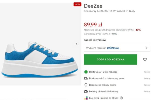The image size is (151, 100).
Task: Add shoe to wishlist with heart icon
Action: point(145,59)
